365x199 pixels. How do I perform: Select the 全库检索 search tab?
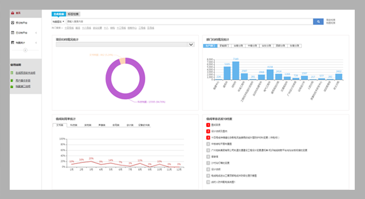(59, 14)
